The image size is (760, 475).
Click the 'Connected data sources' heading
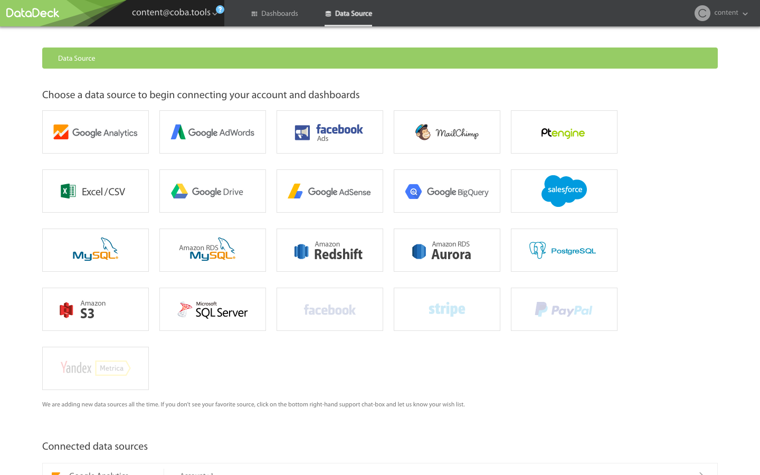tap(95, 446)
